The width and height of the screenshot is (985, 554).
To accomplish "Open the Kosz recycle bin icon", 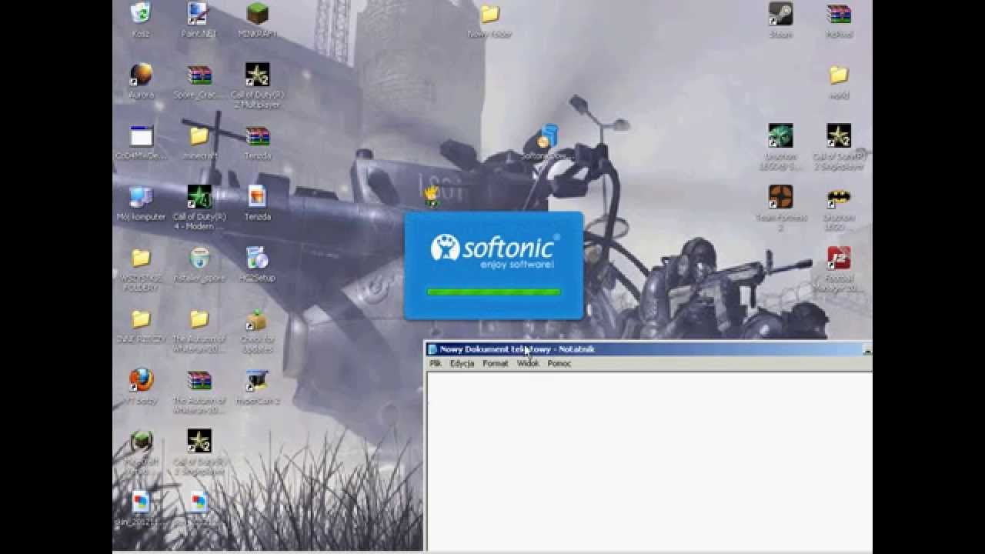I will tap(141, 14).
